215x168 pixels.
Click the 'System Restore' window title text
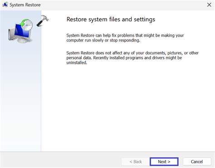pos(25,5)
